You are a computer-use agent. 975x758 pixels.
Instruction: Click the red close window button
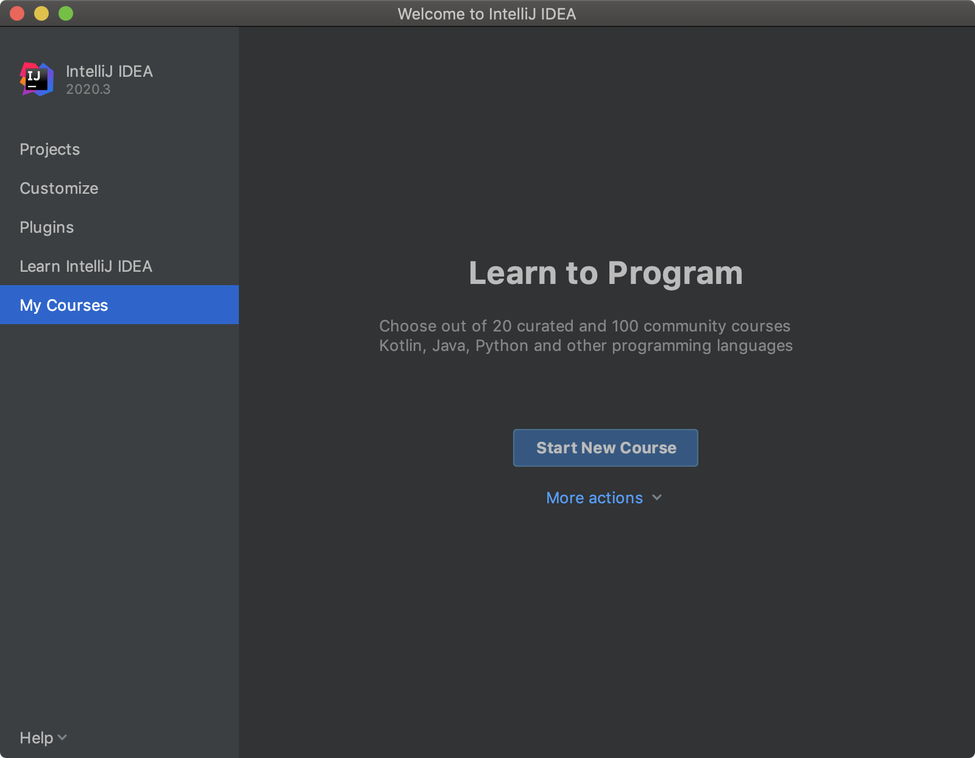tap(17, 13)
